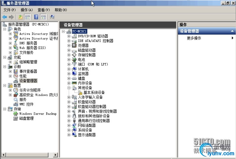Click the 任务计划程序 clock icon
The image size is (236, 159).
pos(16,90)
